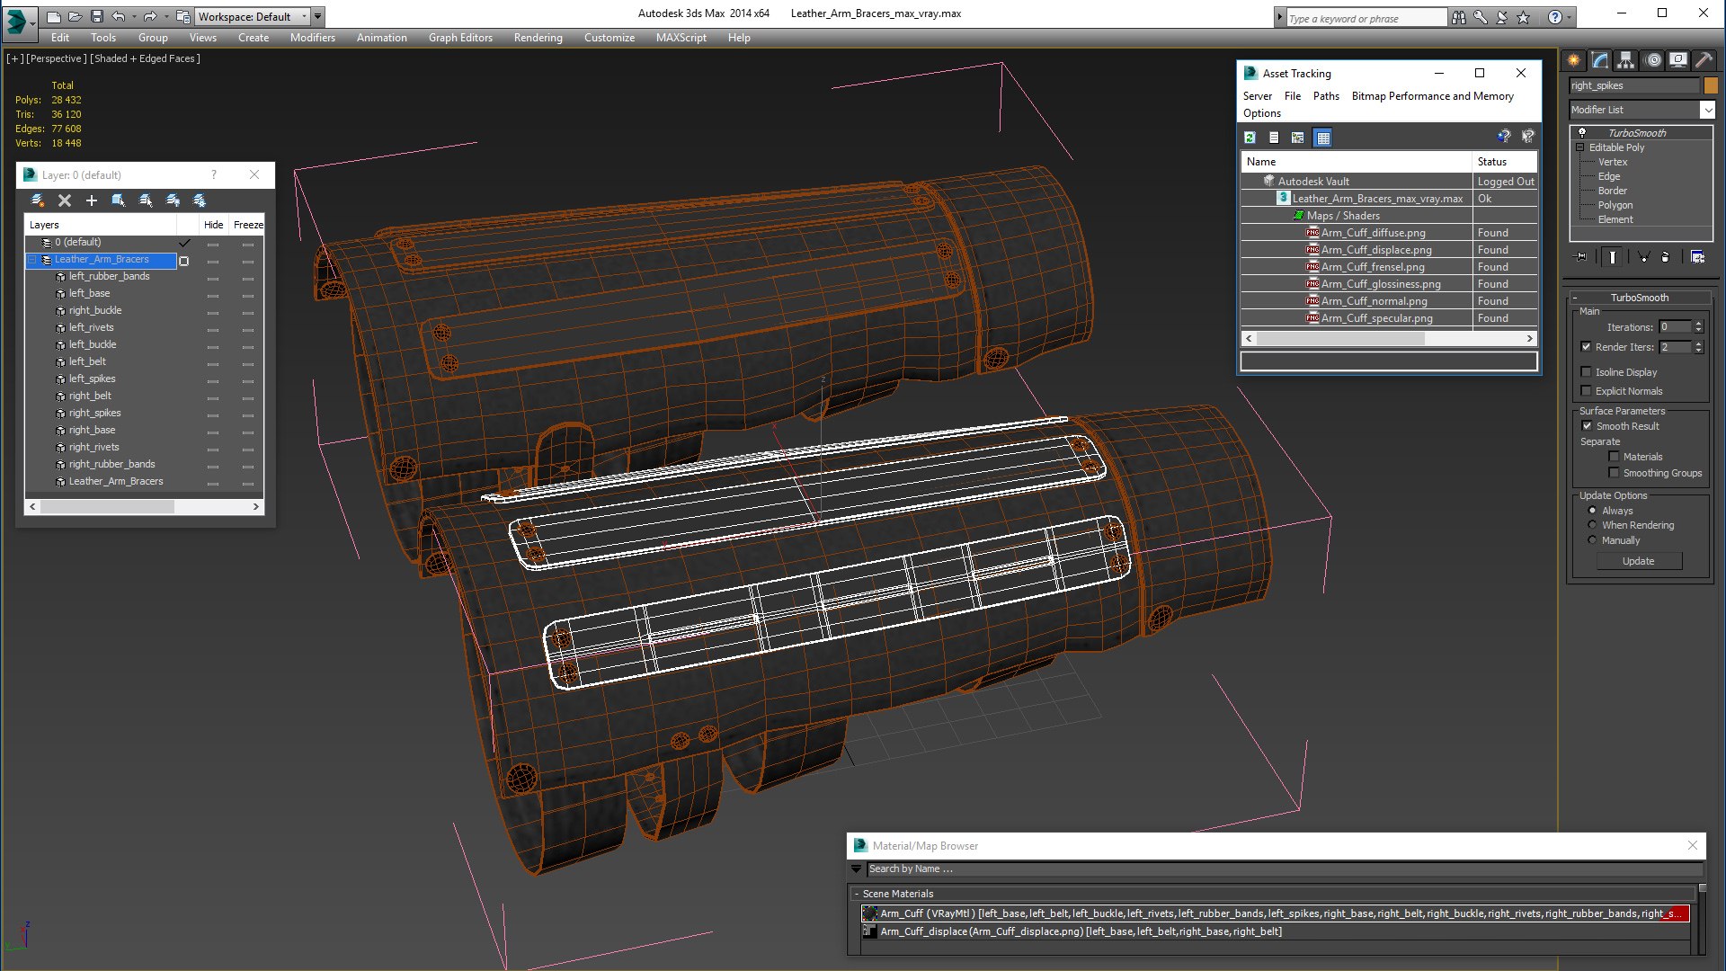Open the Modifiers menu

pyautogui.click(x=312, y=38)
